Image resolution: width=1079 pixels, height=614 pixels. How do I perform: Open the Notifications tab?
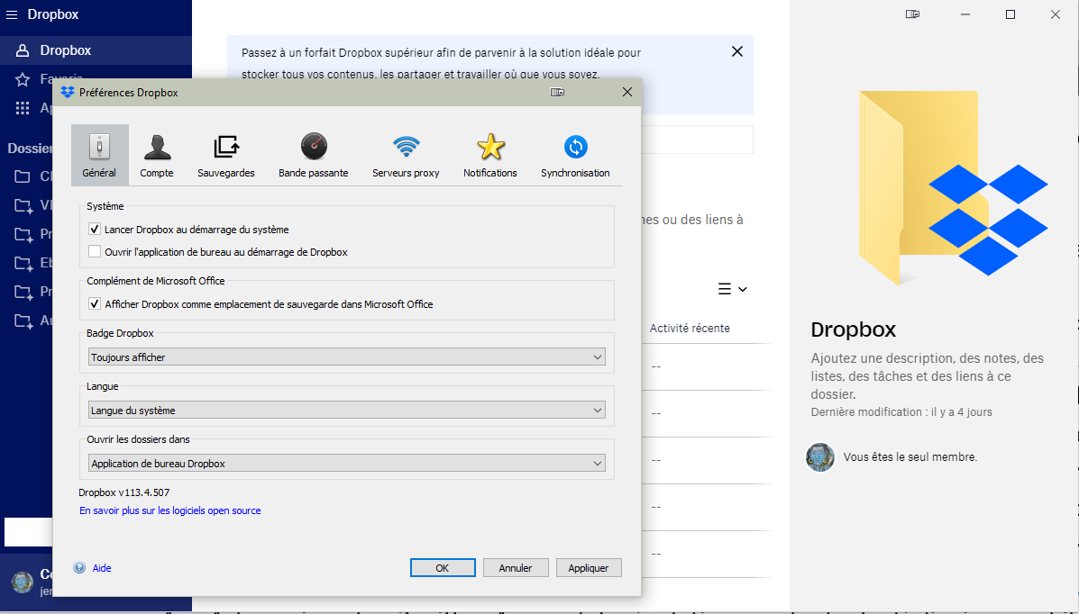point(490,155)
